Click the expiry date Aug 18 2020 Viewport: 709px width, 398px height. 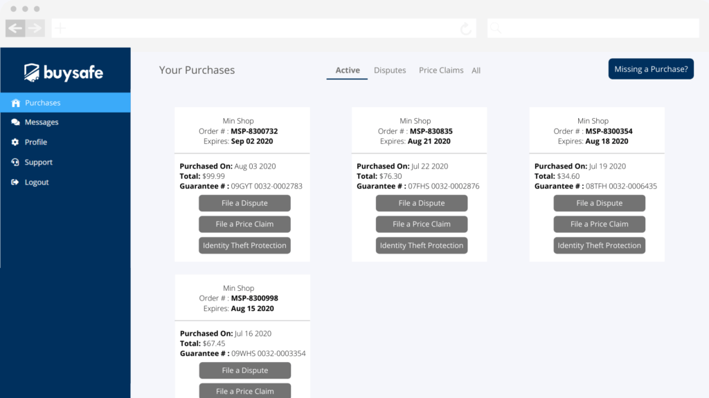(607, 141)
